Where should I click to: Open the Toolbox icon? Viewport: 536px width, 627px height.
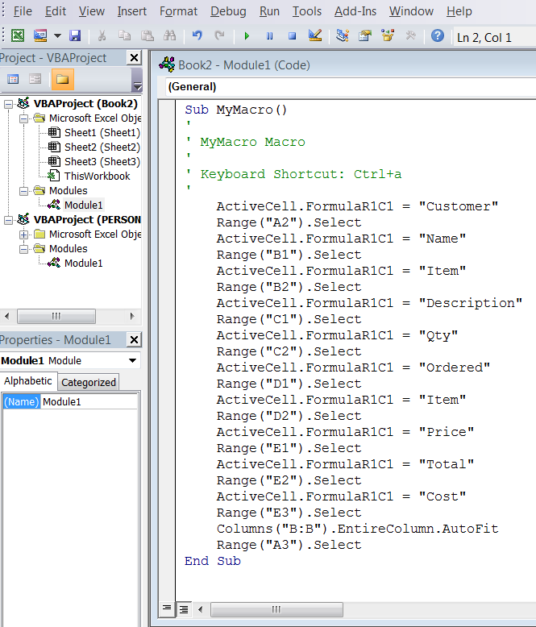410,36
